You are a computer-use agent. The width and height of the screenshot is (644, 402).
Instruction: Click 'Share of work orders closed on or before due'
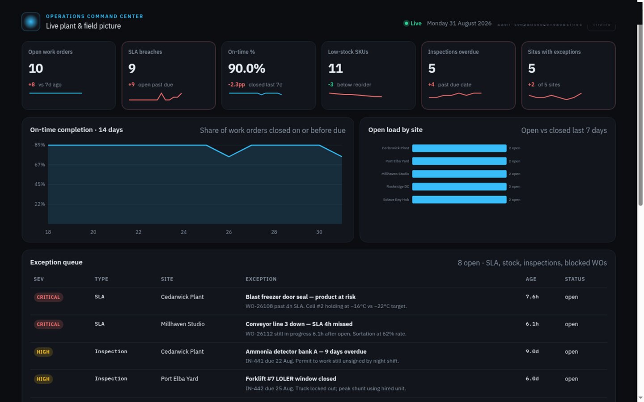272,130
